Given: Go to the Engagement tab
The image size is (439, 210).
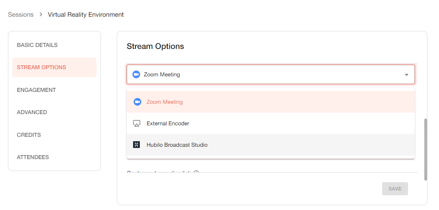Looking at the screenshot, I should tap(37, 90).
